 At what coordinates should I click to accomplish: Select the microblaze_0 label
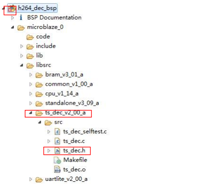coord(45,27)
